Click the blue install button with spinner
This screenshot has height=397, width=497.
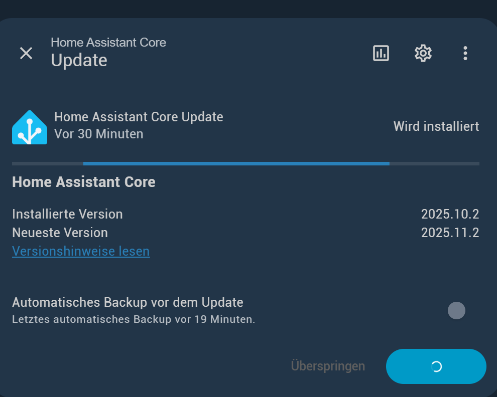(x=436, y=366)
